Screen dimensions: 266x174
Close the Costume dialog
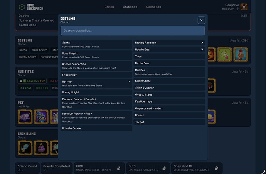pos(201,20)
